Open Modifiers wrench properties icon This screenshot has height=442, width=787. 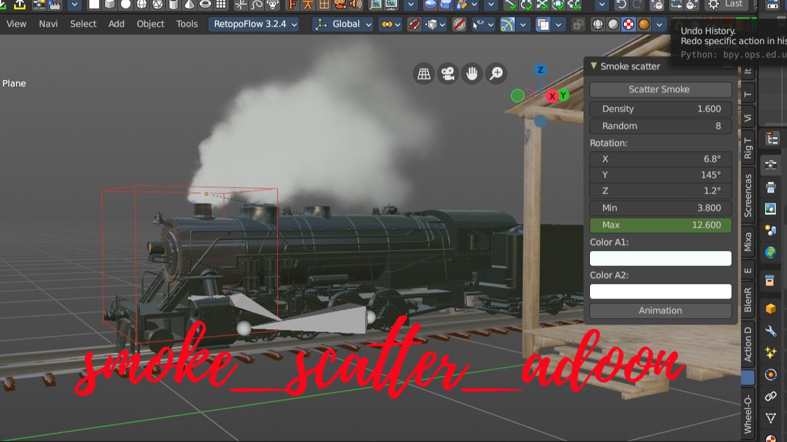point(770,331)
